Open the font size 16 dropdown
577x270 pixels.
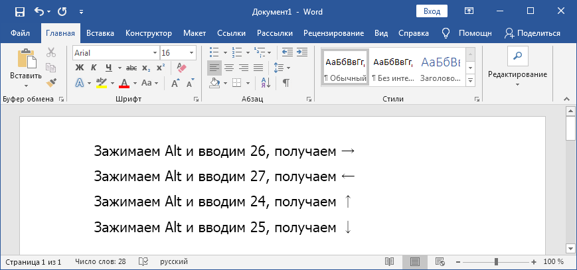(191, 52)
